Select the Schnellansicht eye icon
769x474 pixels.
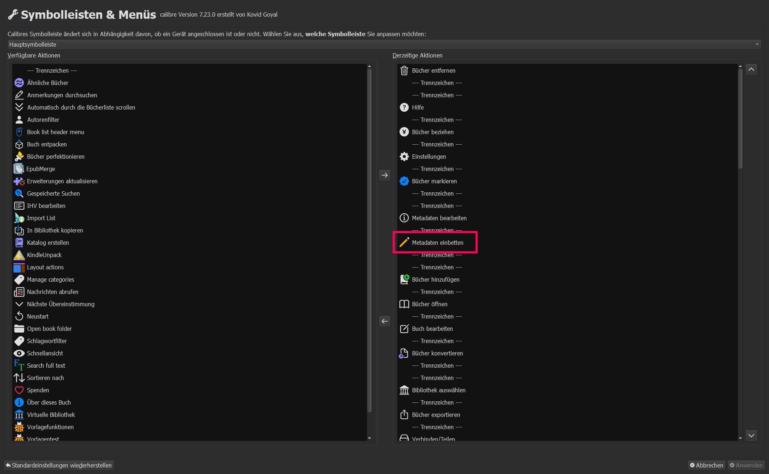(x=19, y=353)
